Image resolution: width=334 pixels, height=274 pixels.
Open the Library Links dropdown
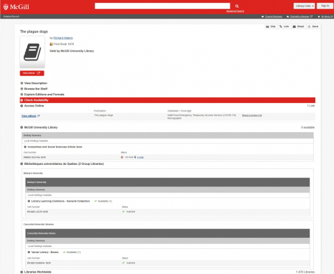tap(304, 6)
